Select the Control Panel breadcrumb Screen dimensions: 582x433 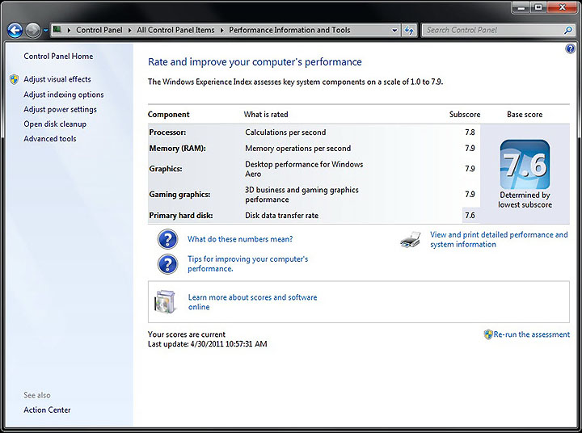click(x=99, y=30)
